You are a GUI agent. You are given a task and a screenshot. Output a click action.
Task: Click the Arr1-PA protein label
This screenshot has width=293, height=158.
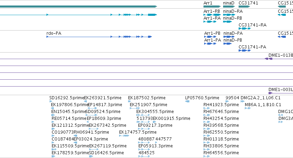click(x=212, y=40)
